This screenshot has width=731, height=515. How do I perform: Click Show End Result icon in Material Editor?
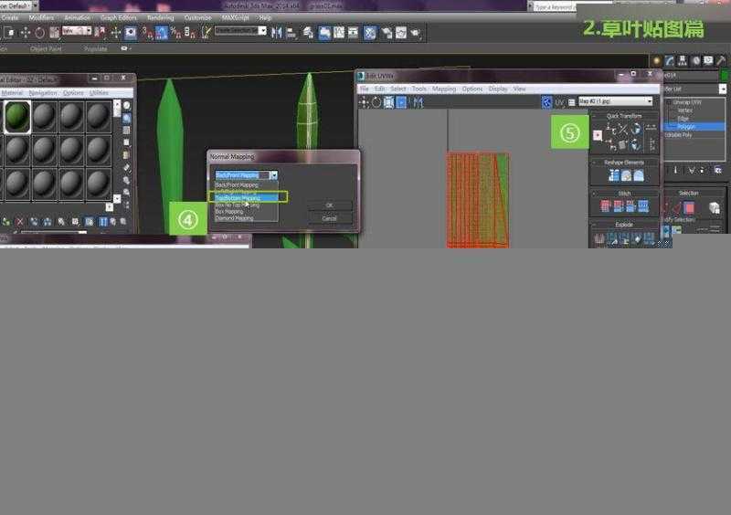103,222
